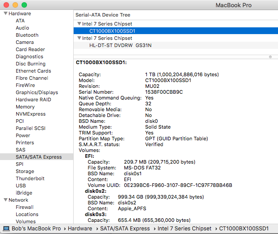278x234 pixels.
Task: Select Hardware RAID in the sidebar
Action: click(x=33, y=100)
